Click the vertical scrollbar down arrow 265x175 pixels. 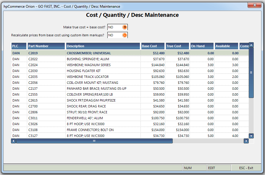point(251,136)
